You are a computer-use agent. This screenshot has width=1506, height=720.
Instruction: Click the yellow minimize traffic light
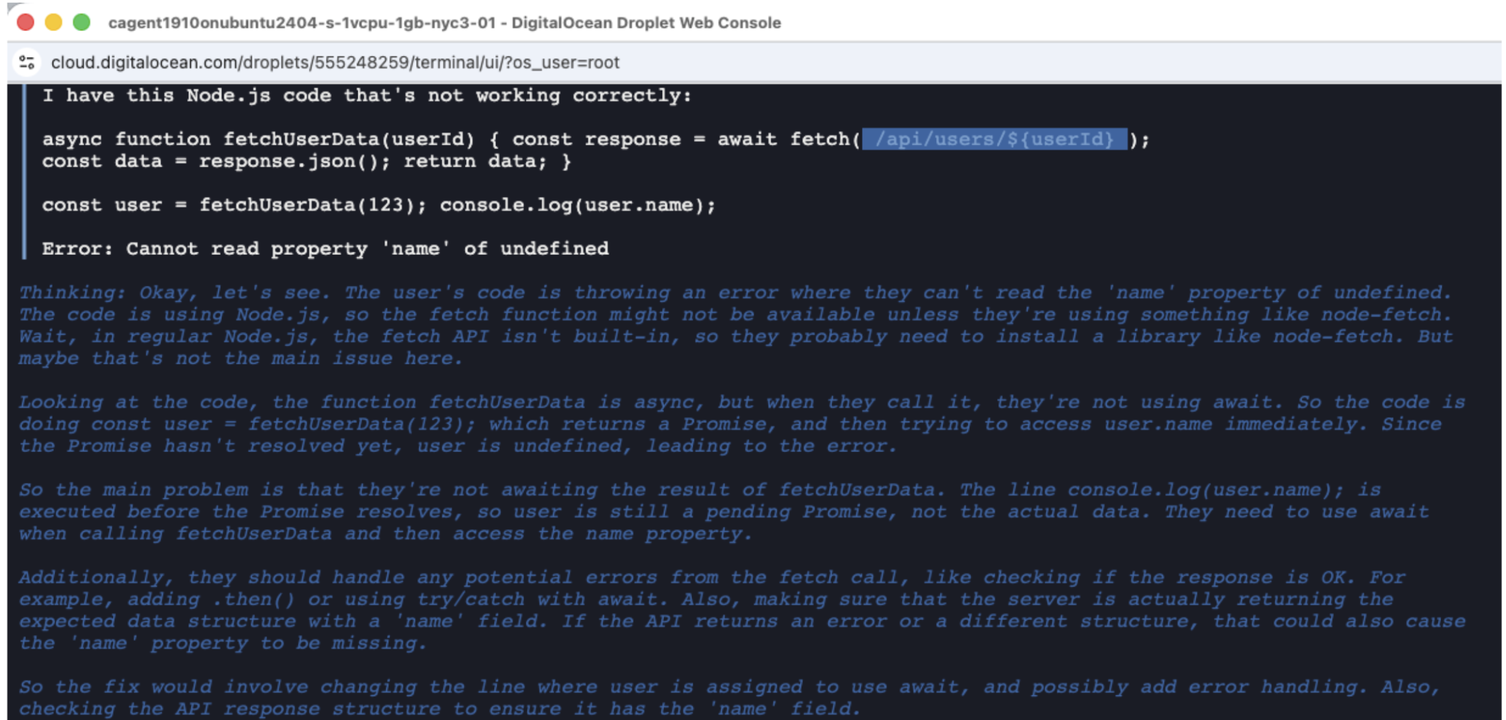point(53,21)
